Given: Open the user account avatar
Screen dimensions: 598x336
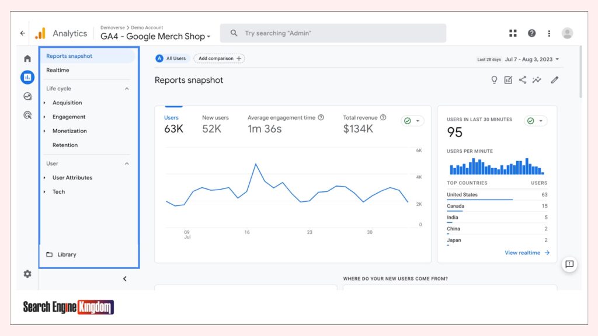Looking at the screenshot, I should click(x=567, y=33).
